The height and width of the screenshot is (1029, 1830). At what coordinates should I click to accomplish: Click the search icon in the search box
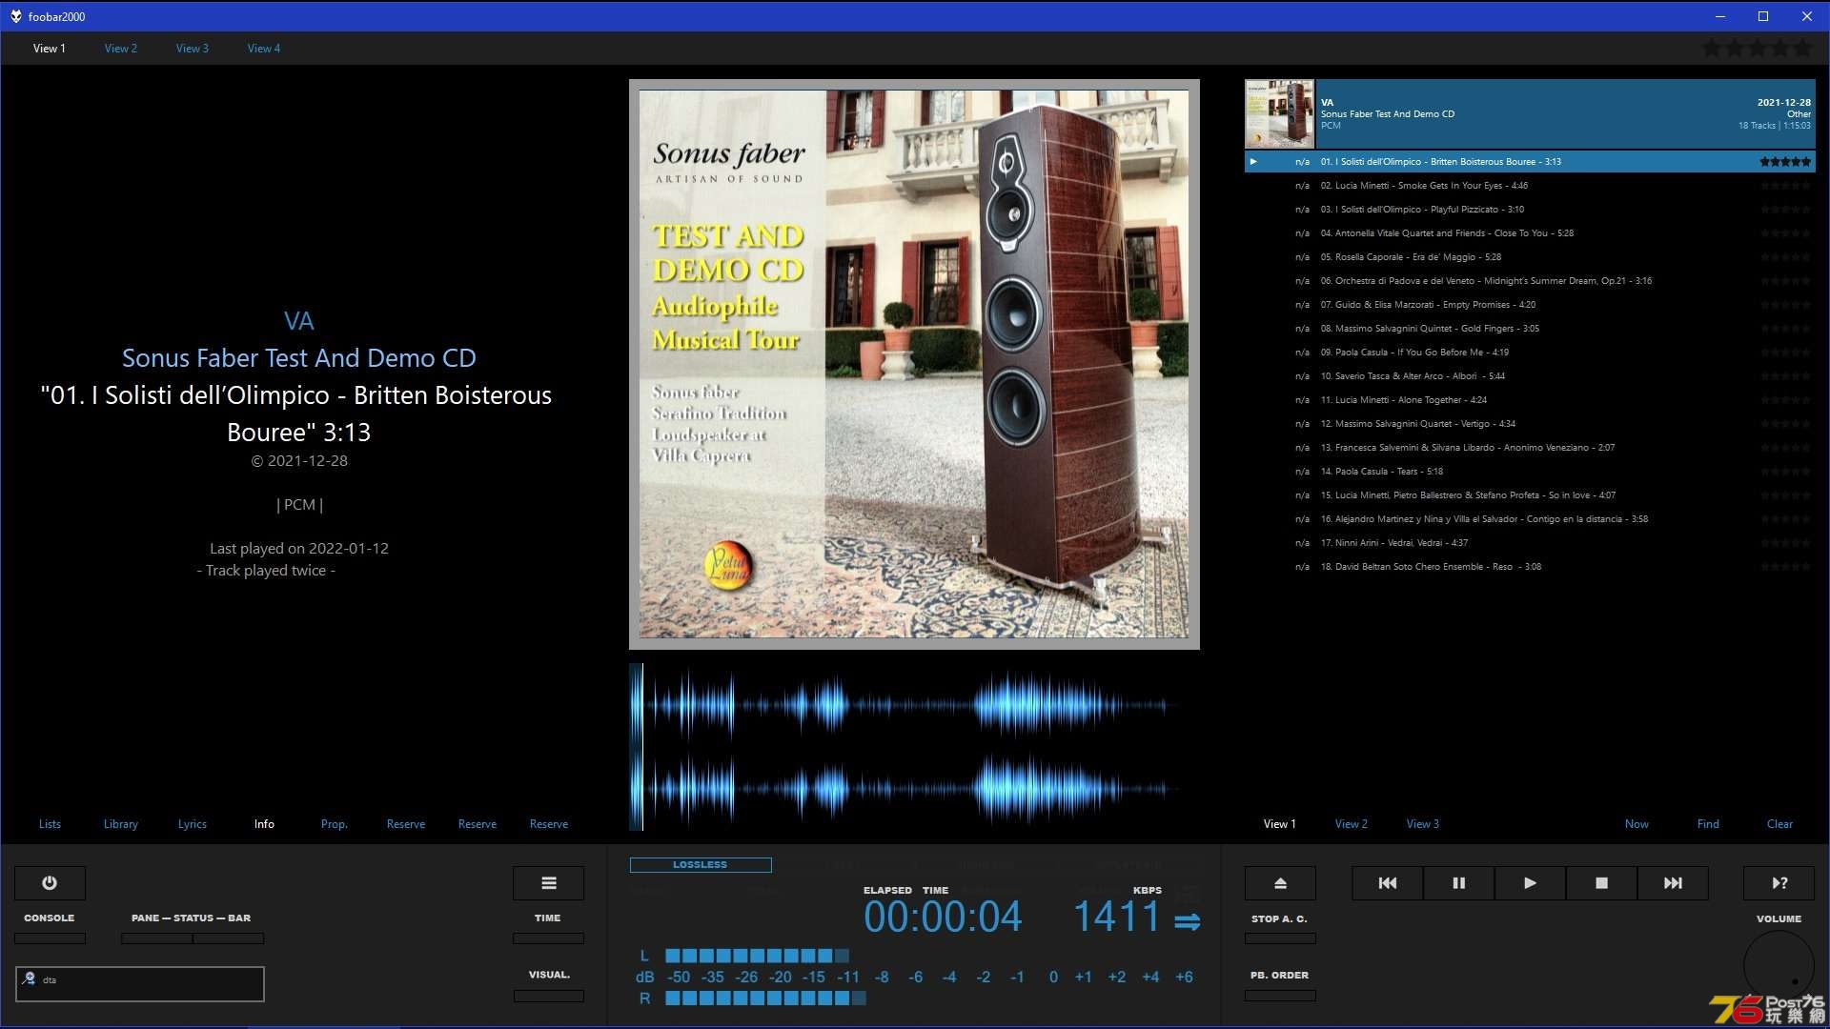30,979
